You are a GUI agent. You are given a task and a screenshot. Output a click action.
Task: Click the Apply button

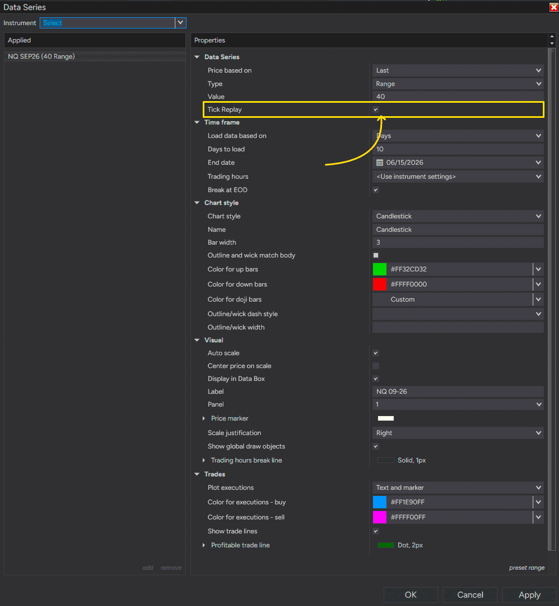(529, 595)
